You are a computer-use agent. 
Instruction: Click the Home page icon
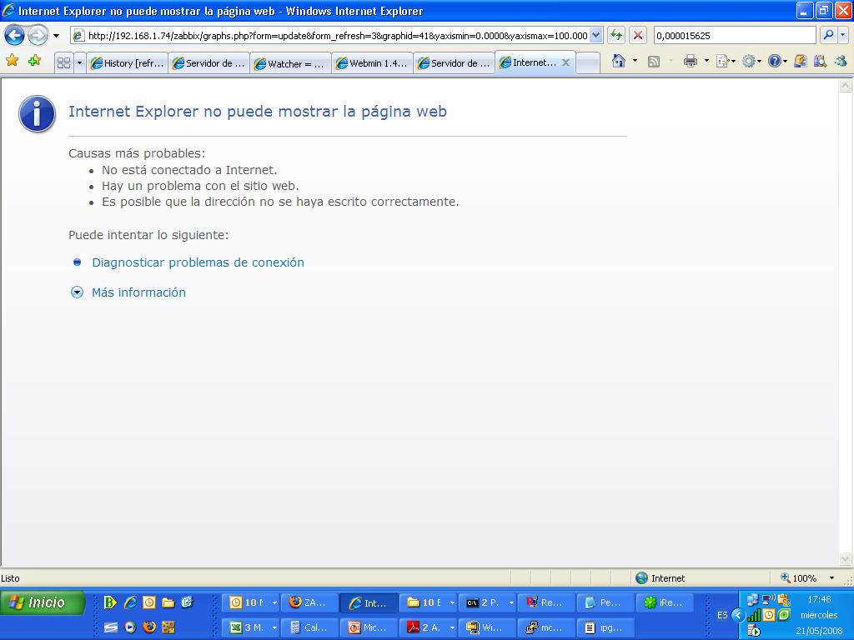[619, 61]
